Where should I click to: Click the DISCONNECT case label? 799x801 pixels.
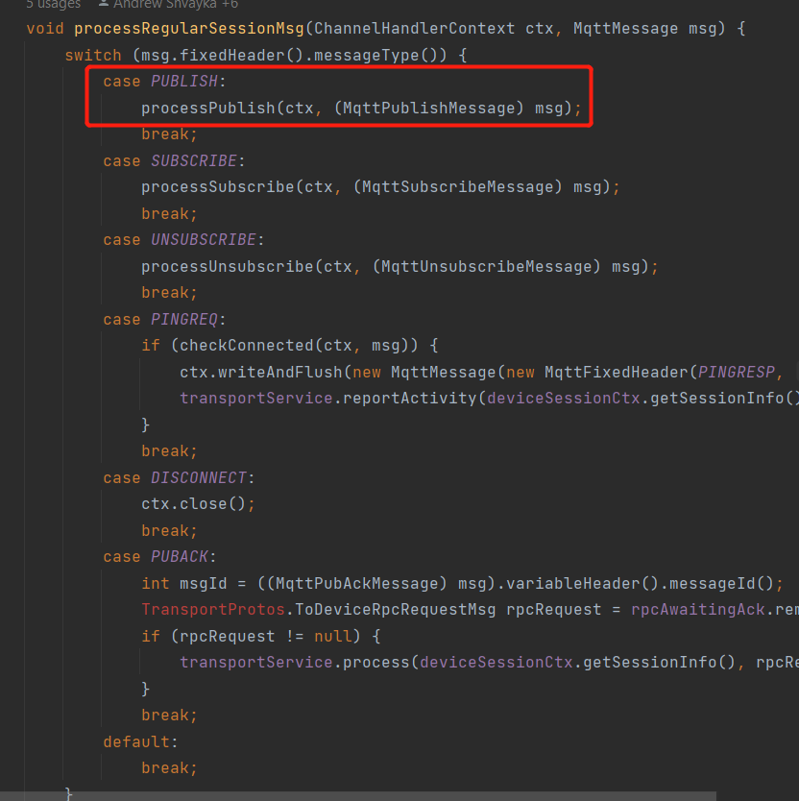coord(199,477)
